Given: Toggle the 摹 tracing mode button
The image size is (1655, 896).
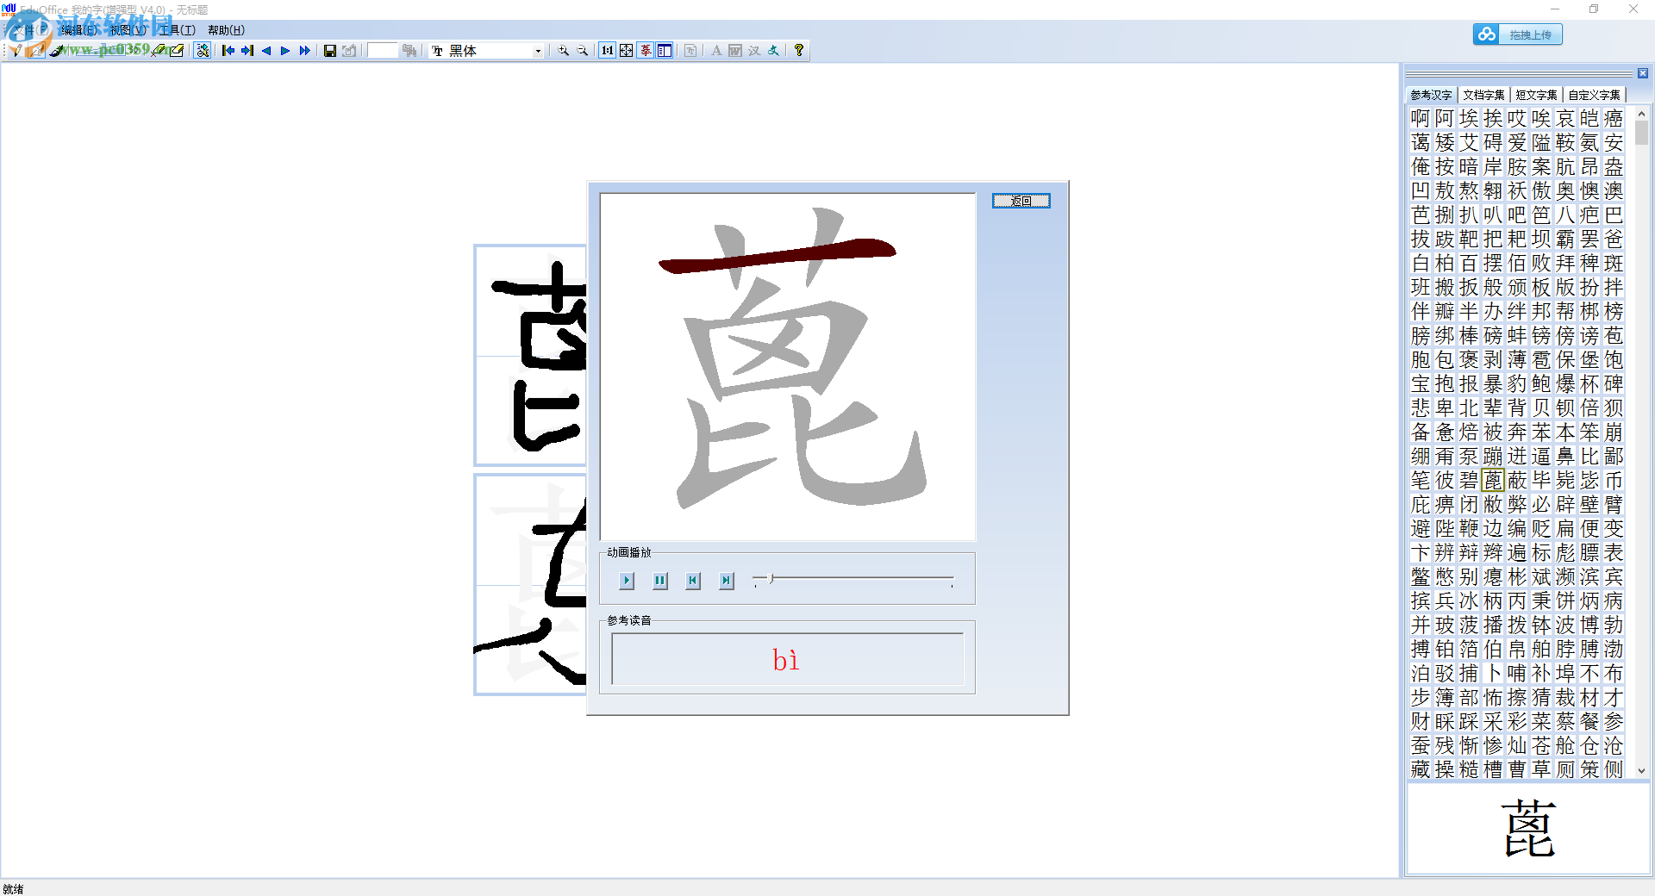Looking at the screenshot, I should pos(646,51).
